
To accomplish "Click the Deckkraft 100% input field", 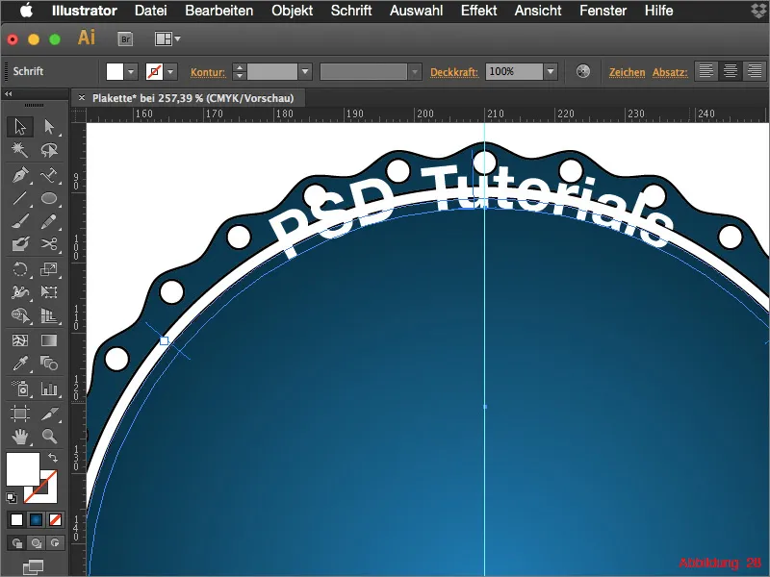I will (x=515, y=71).
